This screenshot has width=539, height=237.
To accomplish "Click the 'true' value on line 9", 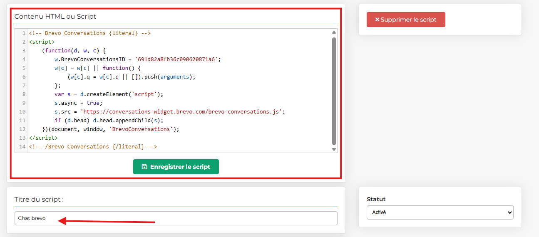I will [x=93, y=103].
